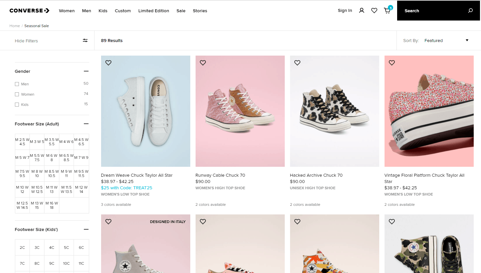Image resolution: width=481 pixels, height=273 pixels.
Task: Click '3 colors available' under Dream Weave
Action: click(x=116, y=205)
